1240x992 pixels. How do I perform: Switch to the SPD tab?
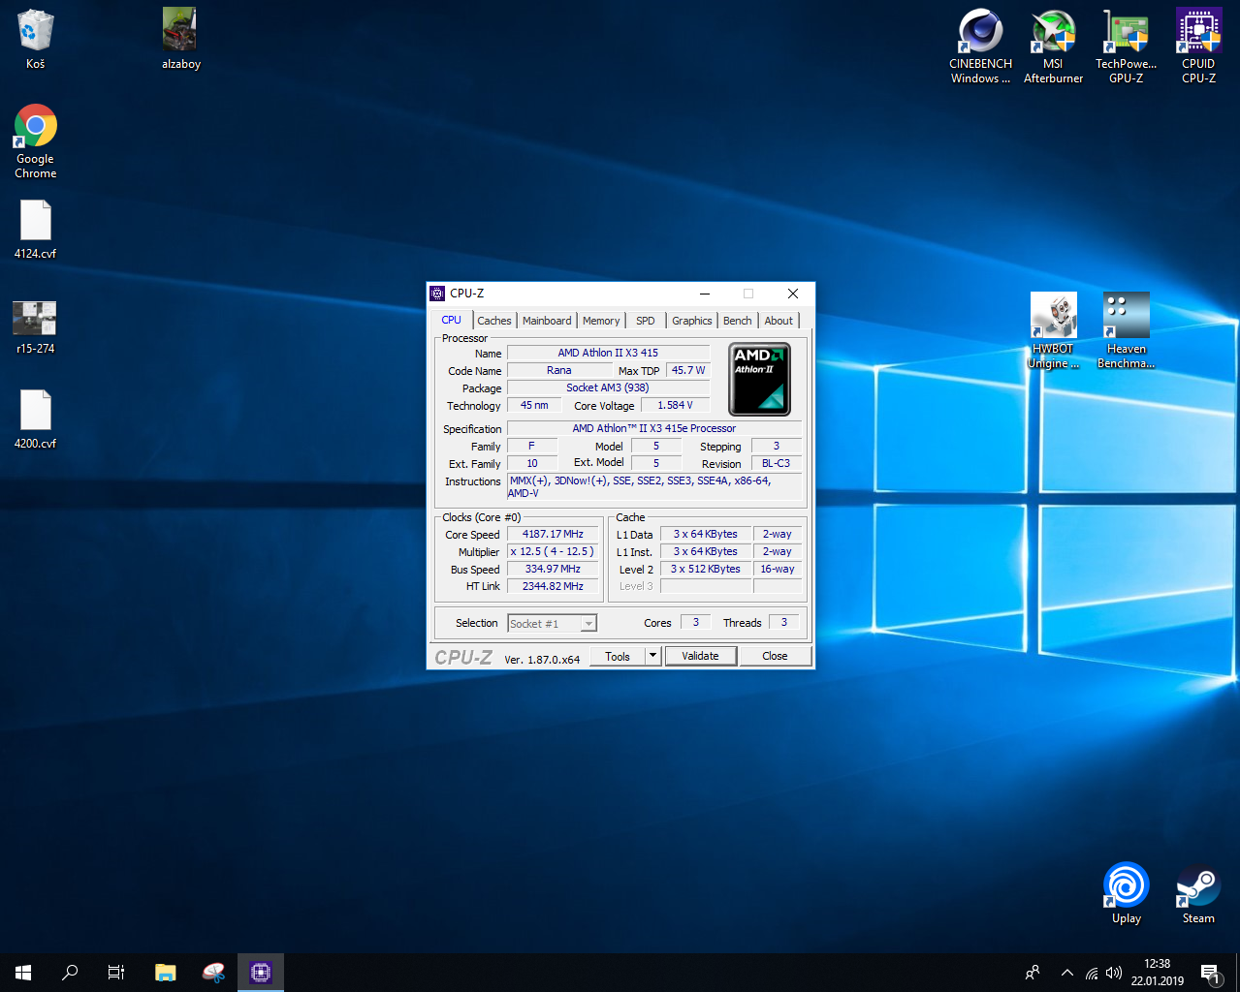646,321
